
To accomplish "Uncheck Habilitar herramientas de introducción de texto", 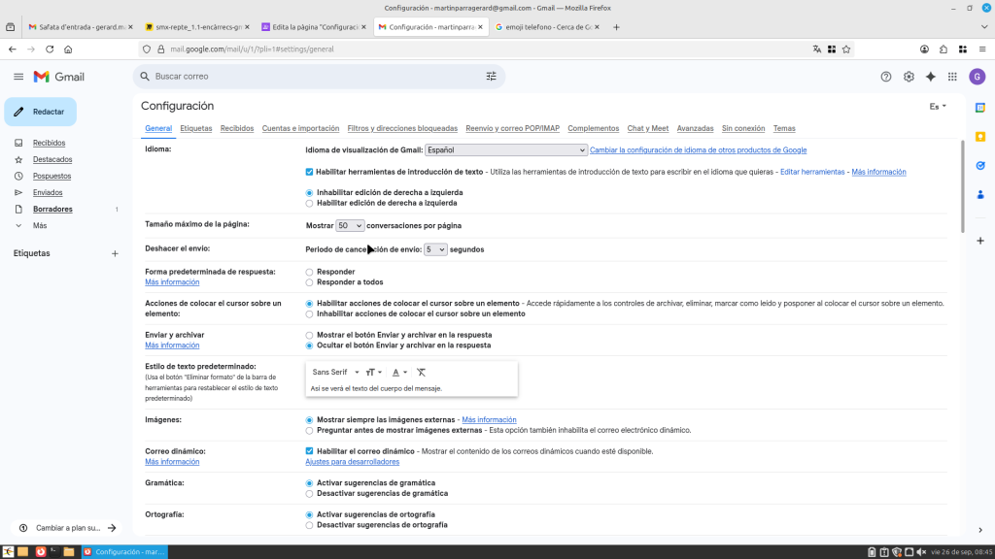I will pyautogui.click(x=310, y=172).
